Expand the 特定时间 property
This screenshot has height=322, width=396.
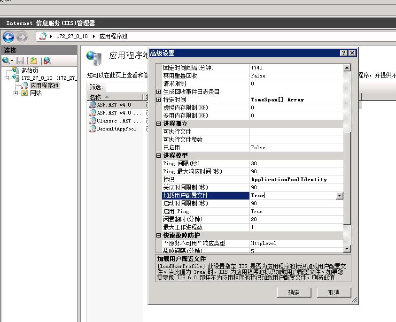click(x=159, y=100)
